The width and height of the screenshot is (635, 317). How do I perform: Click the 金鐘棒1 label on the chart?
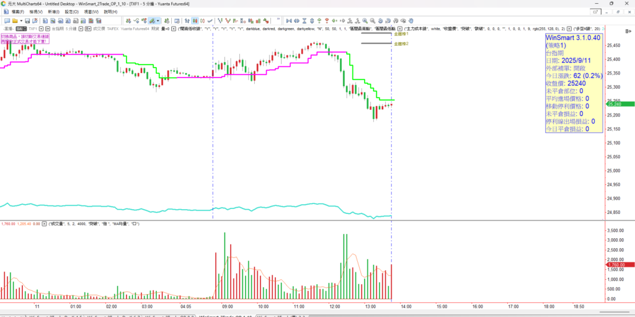coord(401,35)
